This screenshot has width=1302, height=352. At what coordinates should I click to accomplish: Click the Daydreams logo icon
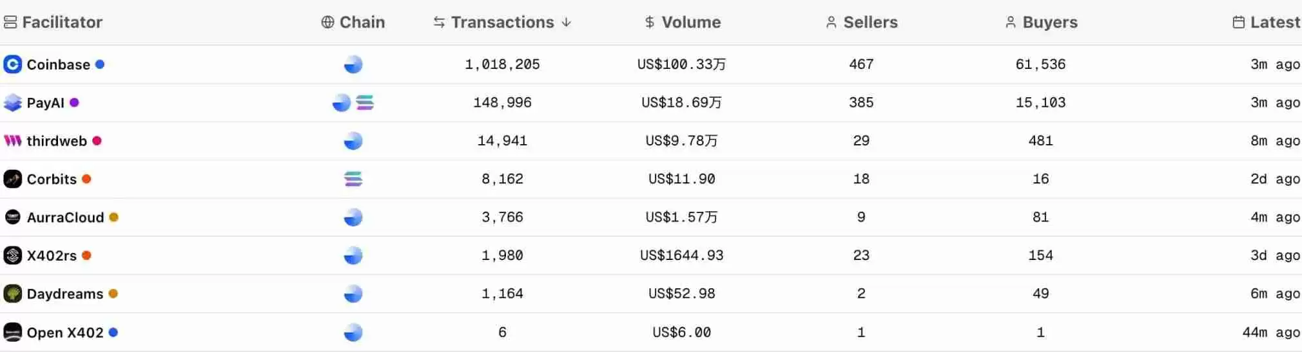click(12, 294)
